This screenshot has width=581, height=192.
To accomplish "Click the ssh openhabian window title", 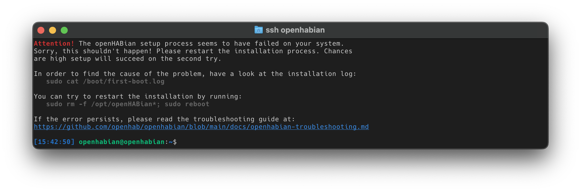I will [x=295, y=30].
